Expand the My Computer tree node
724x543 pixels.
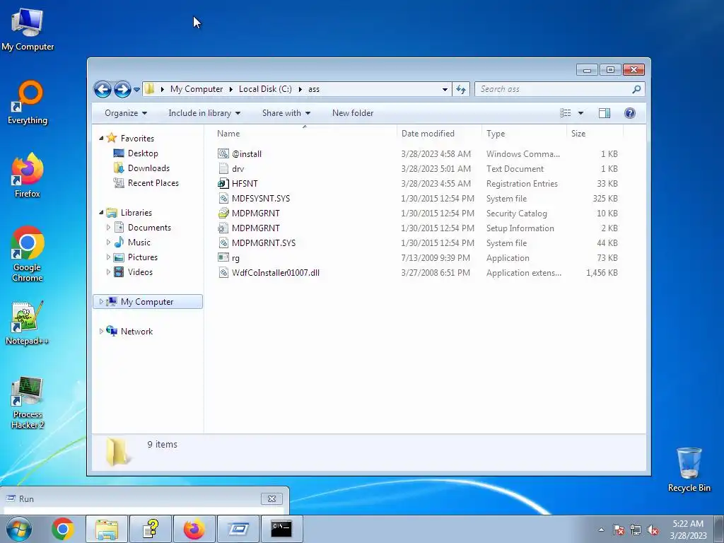point(101,301)
